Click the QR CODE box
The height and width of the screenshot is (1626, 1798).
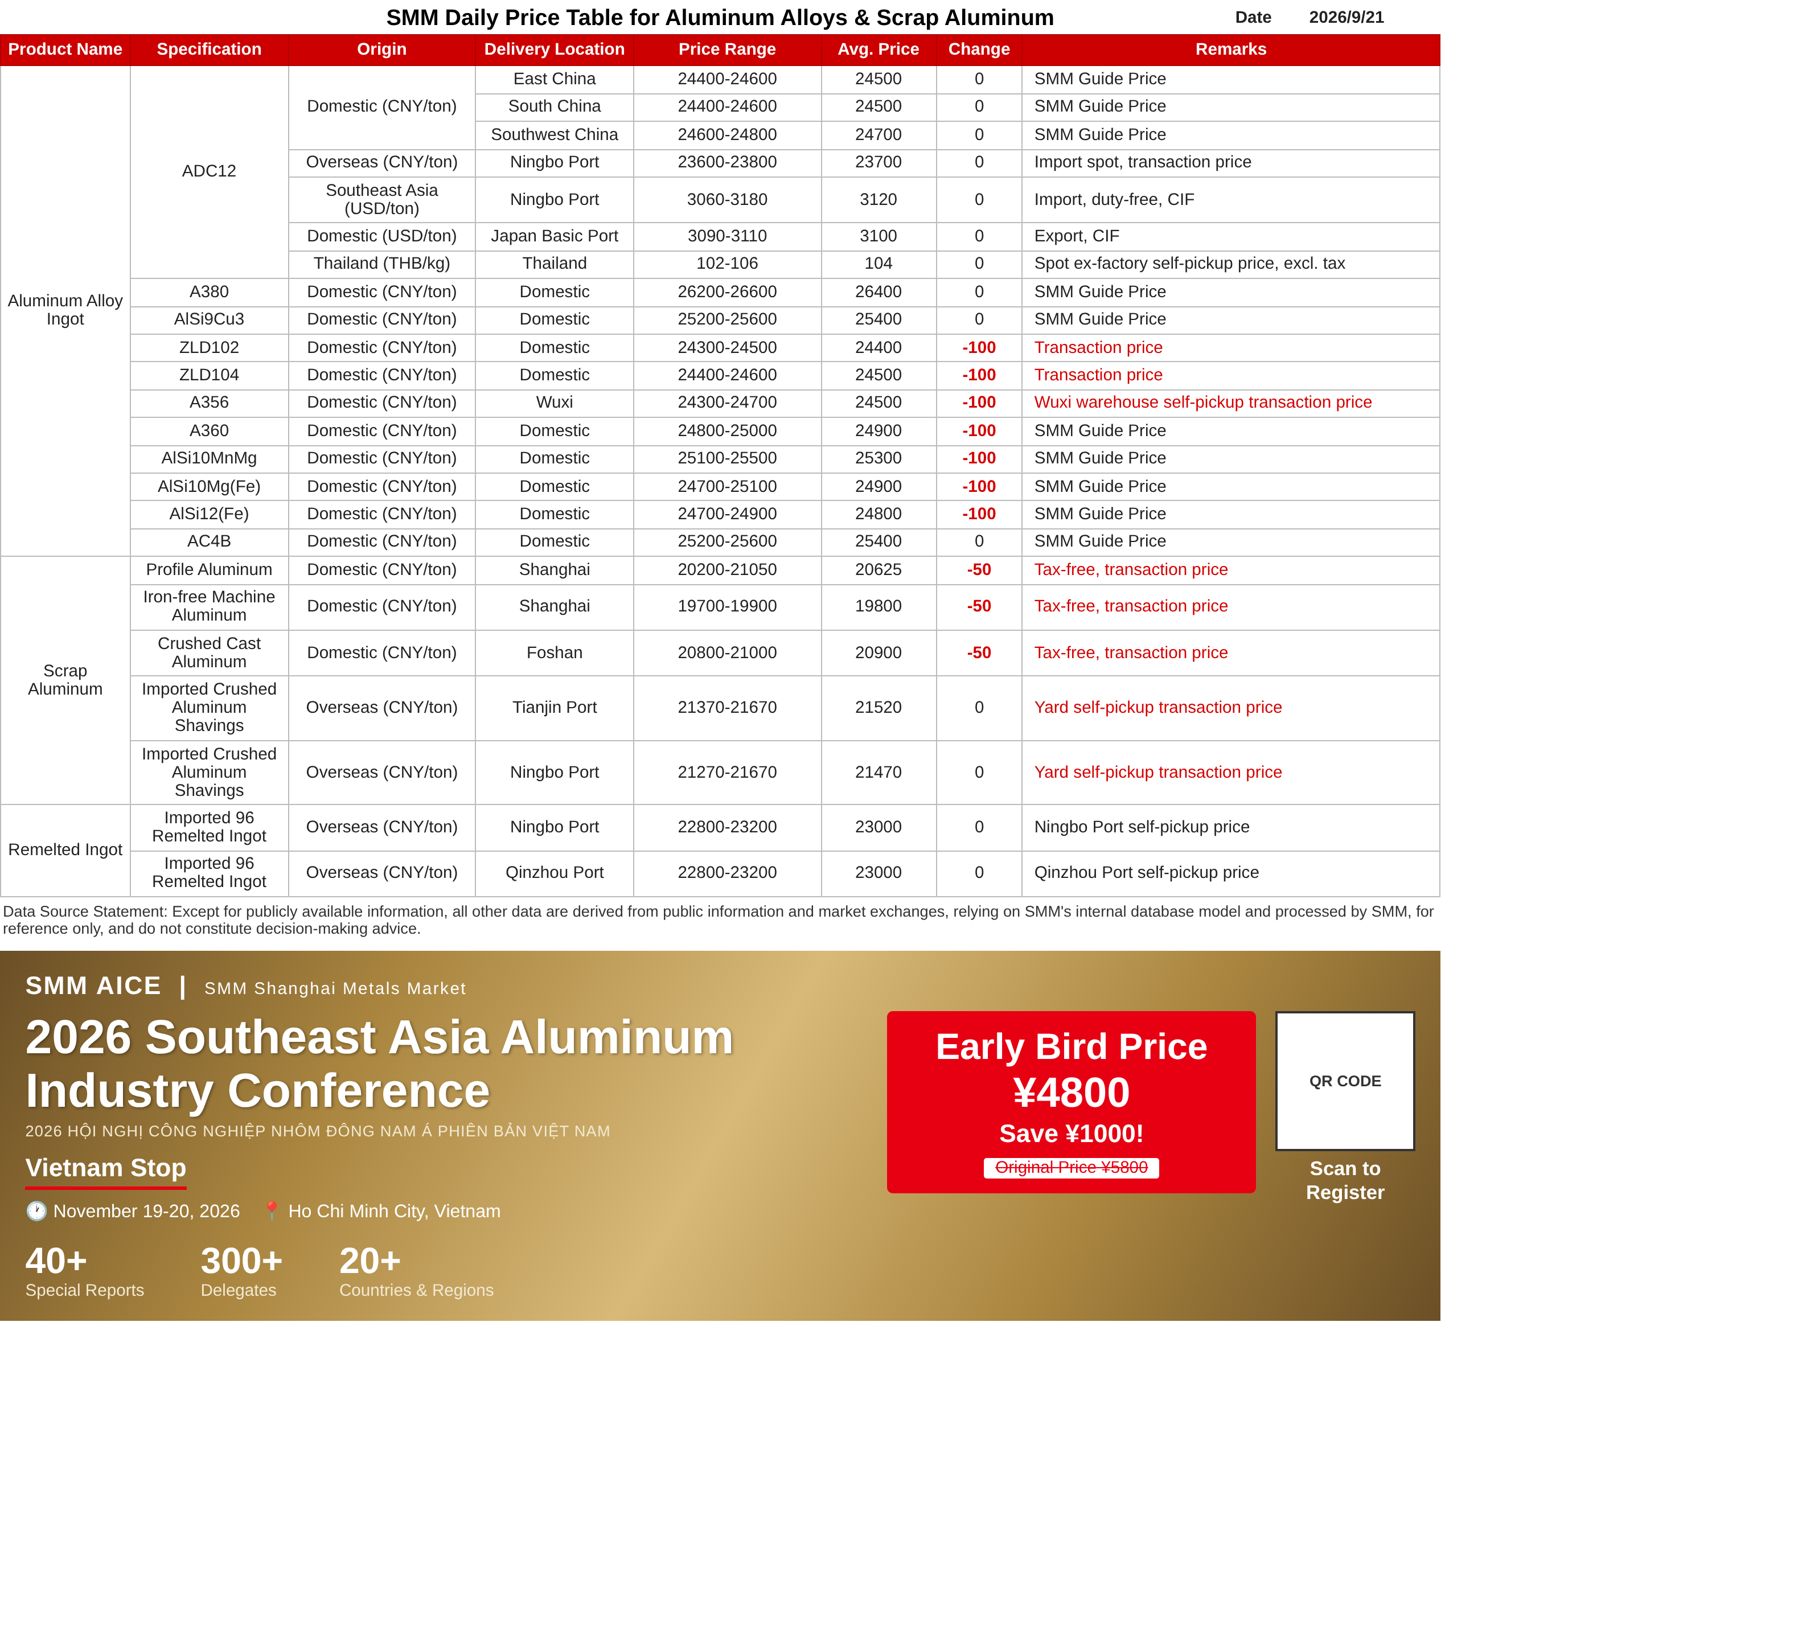click(1345, 1080)
